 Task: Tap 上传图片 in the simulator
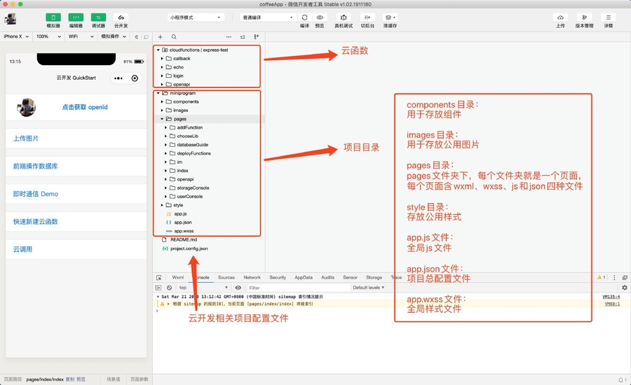pos(27,139)
